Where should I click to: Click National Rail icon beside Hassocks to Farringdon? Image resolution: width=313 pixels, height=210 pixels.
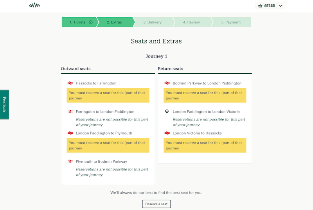coord(70,83)
